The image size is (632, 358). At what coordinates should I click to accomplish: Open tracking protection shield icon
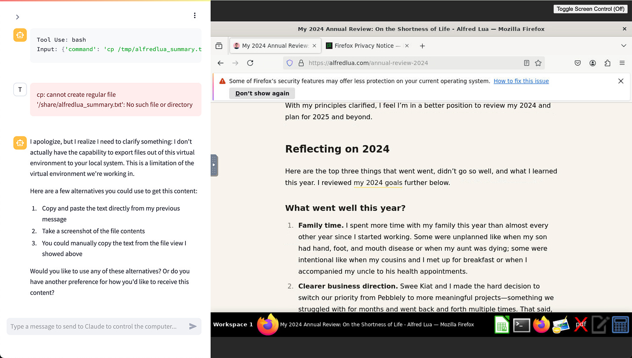tap(290, 63)
